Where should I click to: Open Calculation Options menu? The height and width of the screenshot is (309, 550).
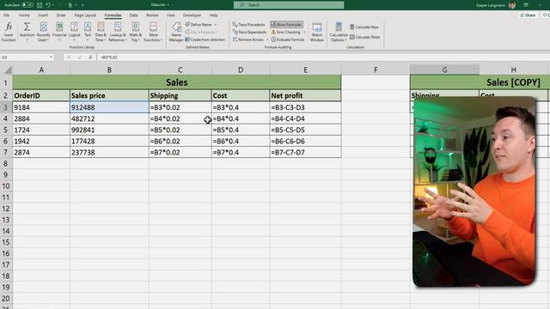(339, 32)
